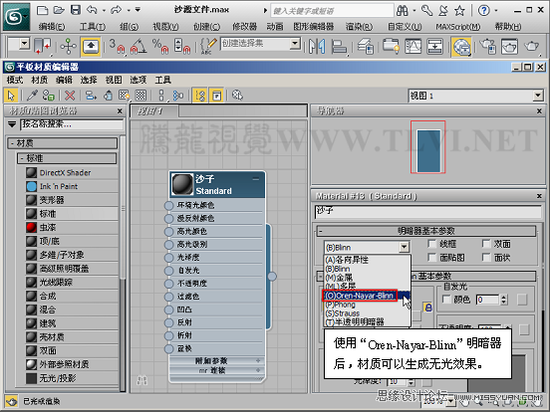Open the 模式 menu in material editor
The height and width of the screenshot is (412, 550).
[15, 80]
